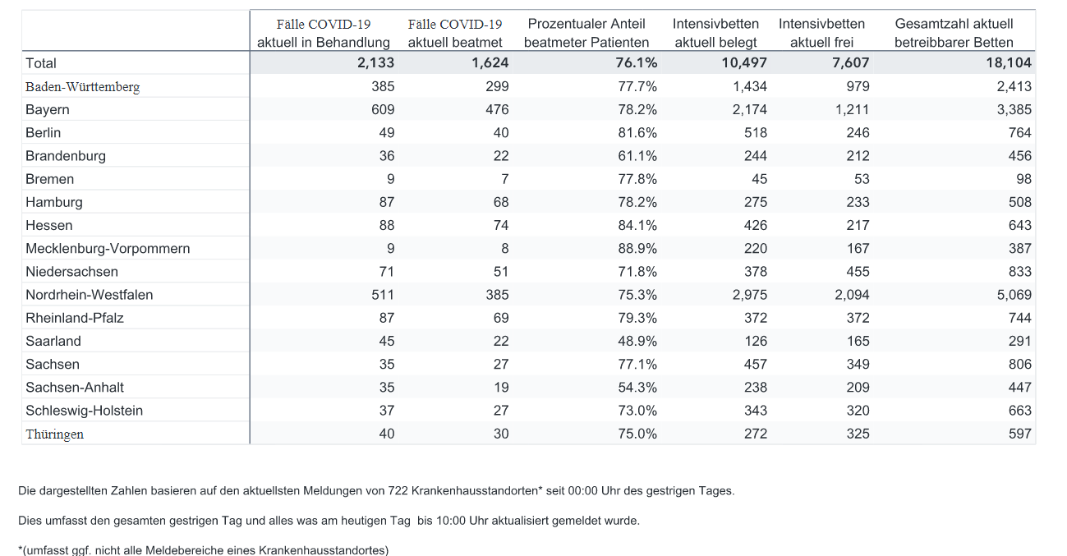
Task: Click the 'Intensivbetten aktuell belegt' column header
Action: click(x=715, y=33)
